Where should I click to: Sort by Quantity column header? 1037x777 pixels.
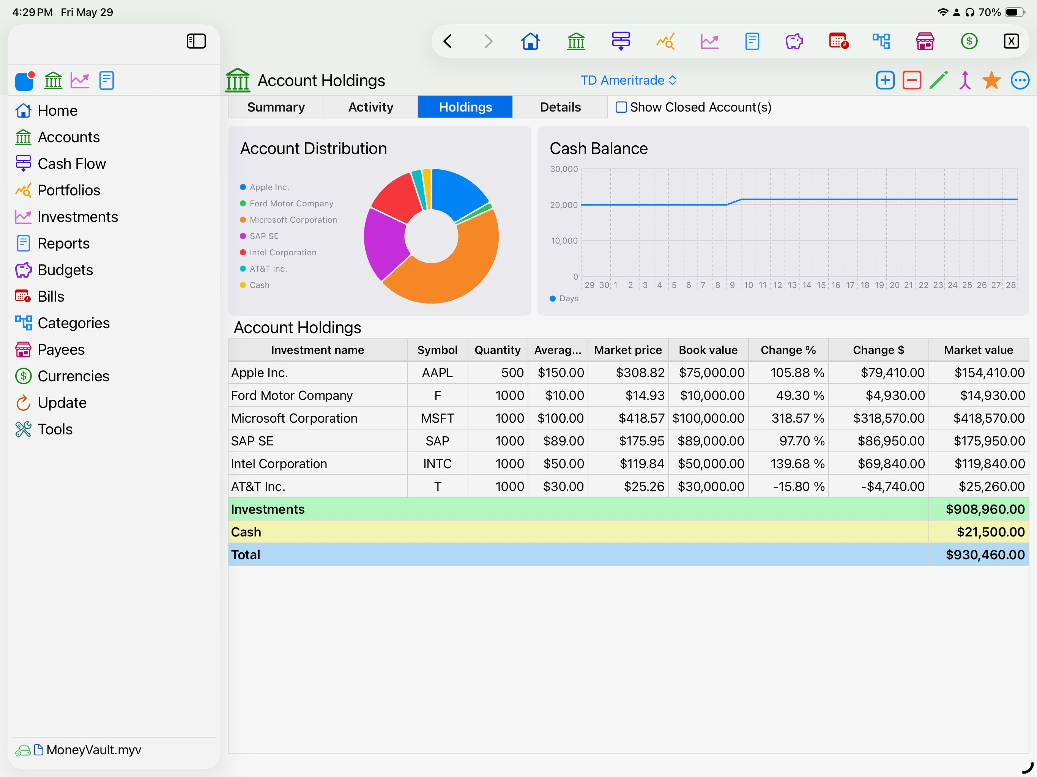(497, 350)
